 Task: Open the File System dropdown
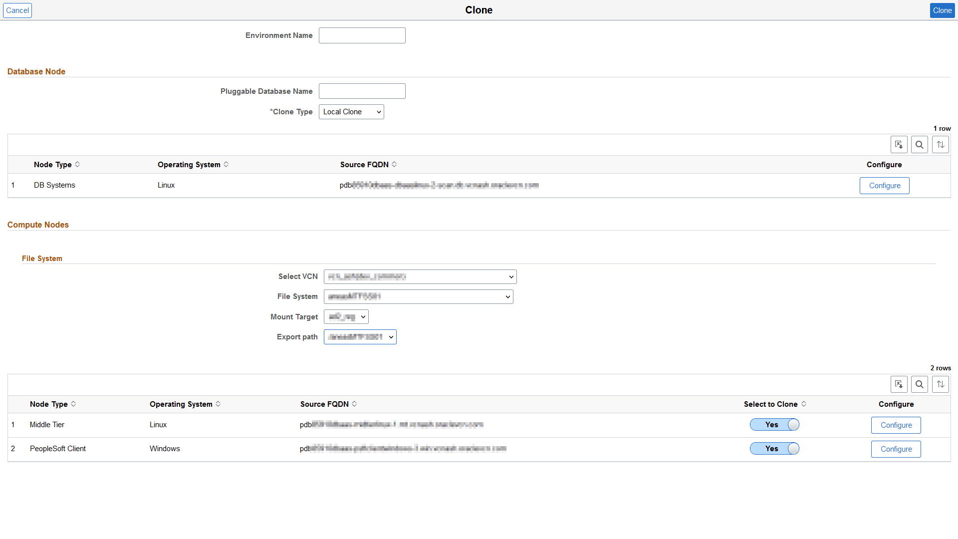click(418, 296)
